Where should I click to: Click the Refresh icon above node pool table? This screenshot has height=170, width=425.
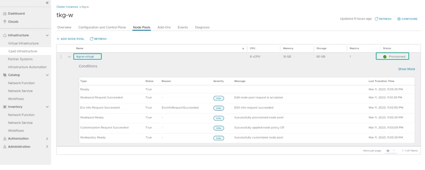(x=92, y=39)
